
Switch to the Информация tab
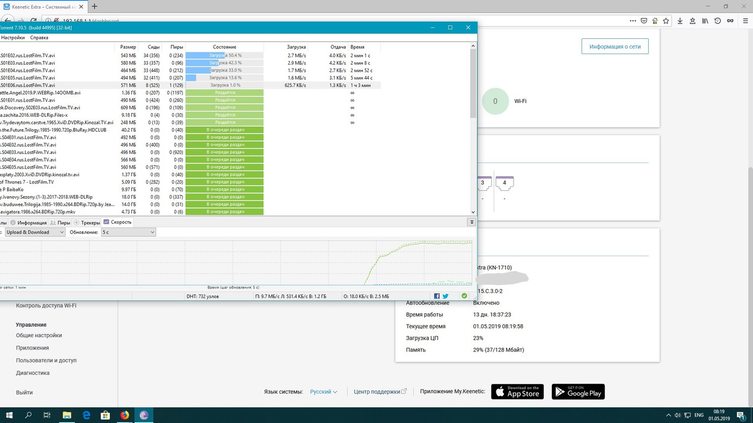(28, 223)
